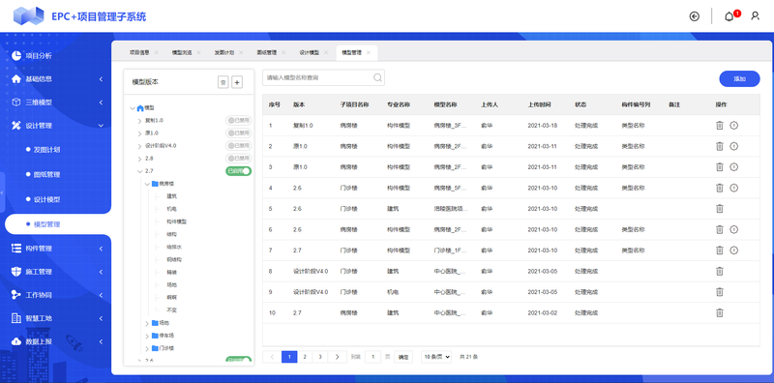Click the trash icon in row 1
This screenshot has height=383, width=774.
[x=720, y=126]
